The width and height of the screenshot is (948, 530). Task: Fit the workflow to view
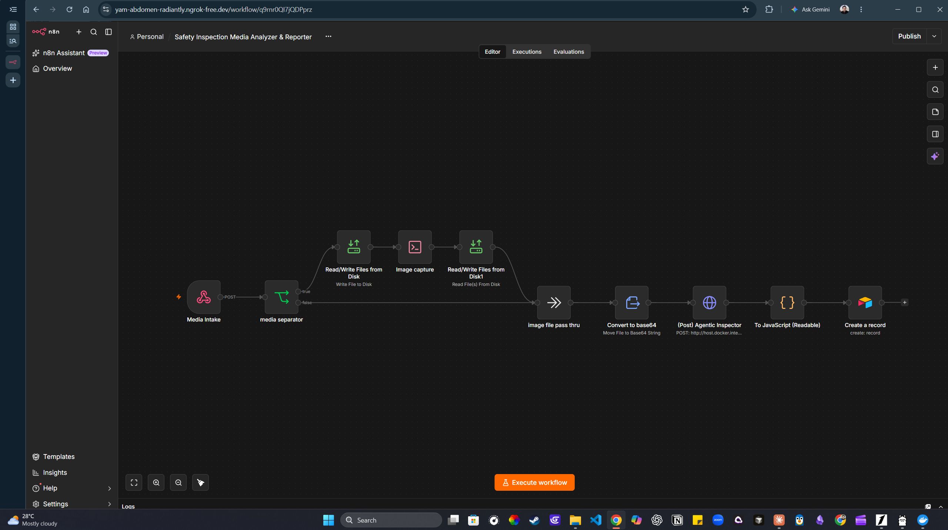click(x=134, y=483)
